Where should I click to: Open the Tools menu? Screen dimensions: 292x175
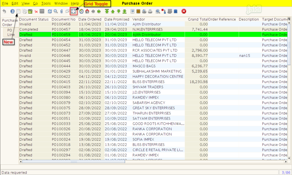click(x=46, y=3)
